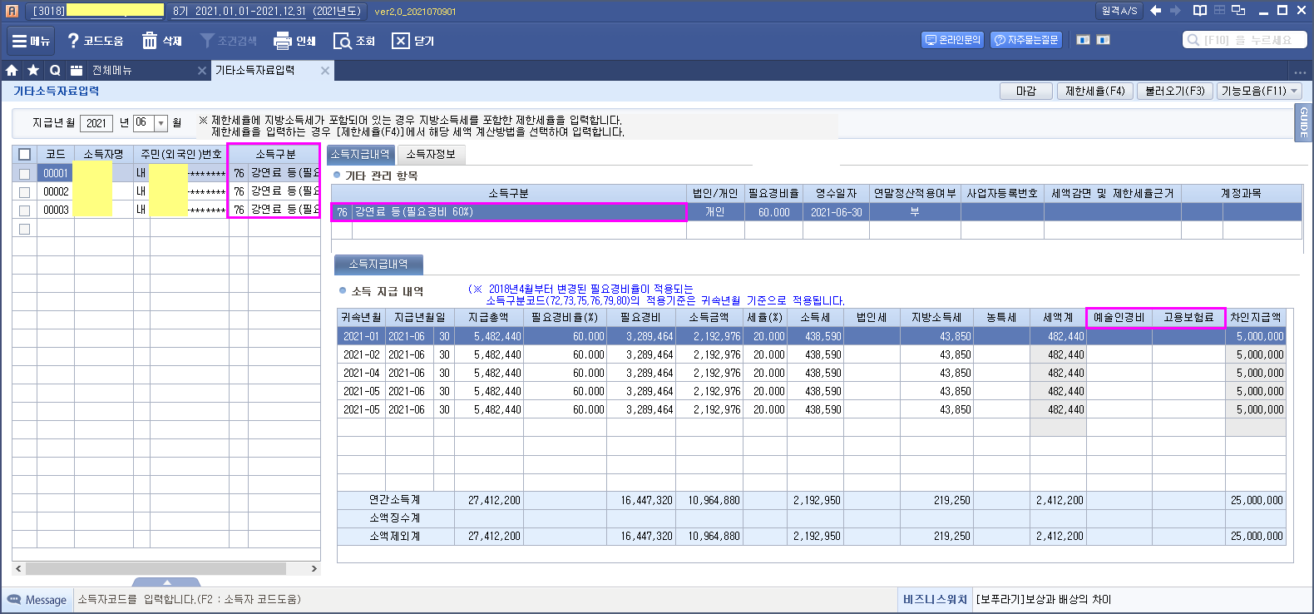
Task: Click the horizontal scrollbar under the payee list
Action: pyautogui.click(x=156, y=569)
